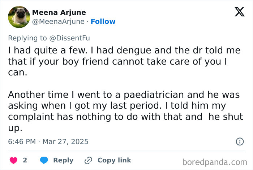
Task: Click the Meena Arjune display name
Action: (59, 12)
